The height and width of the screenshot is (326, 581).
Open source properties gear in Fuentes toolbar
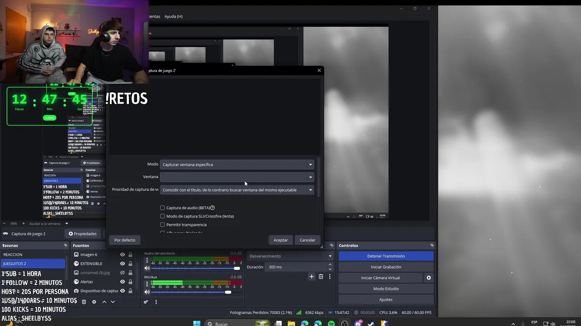(x=94, y=302)
